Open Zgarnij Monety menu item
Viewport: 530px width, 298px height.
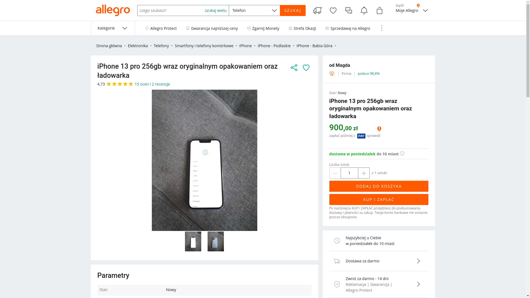(x=263, y=28)
